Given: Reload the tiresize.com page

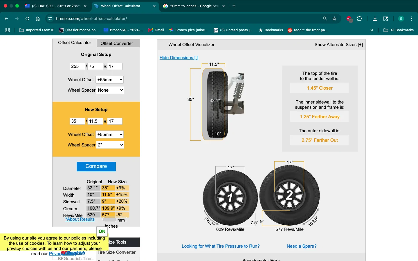Looking at the screenshot, I should (x=27, y=19).
